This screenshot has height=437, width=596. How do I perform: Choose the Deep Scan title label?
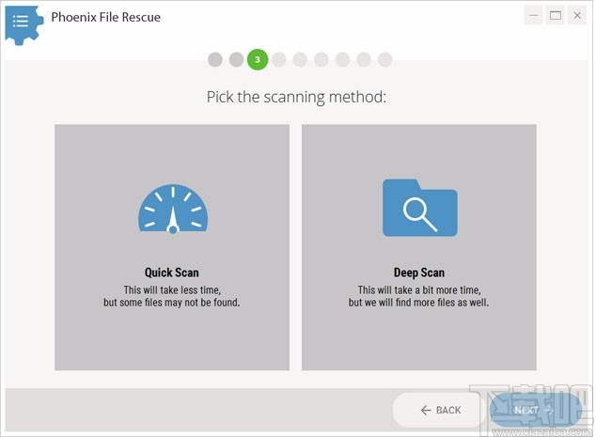tap(419, 273)
